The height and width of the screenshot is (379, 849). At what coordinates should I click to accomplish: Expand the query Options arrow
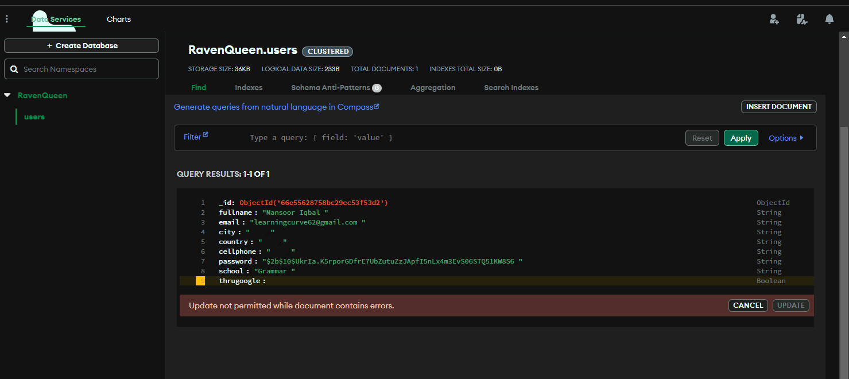(x=802, y=138)
